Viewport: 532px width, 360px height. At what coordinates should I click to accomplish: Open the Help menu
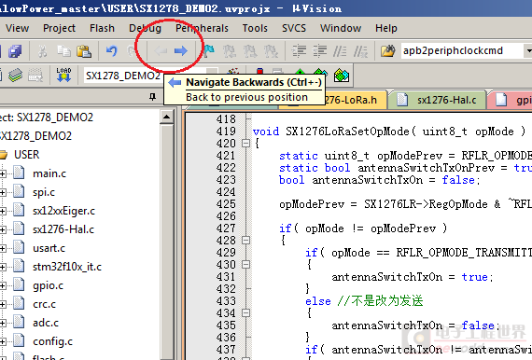(386, 28)
